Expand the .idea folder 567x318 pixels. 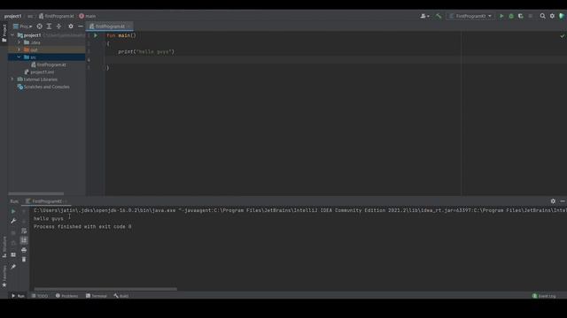pyautogui.click(x=19, y=42)
